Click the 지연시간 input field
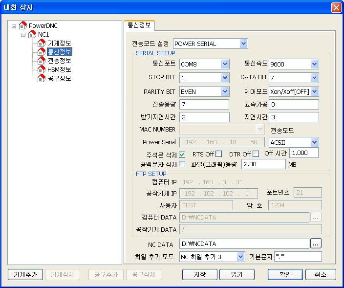 [294, 117]
